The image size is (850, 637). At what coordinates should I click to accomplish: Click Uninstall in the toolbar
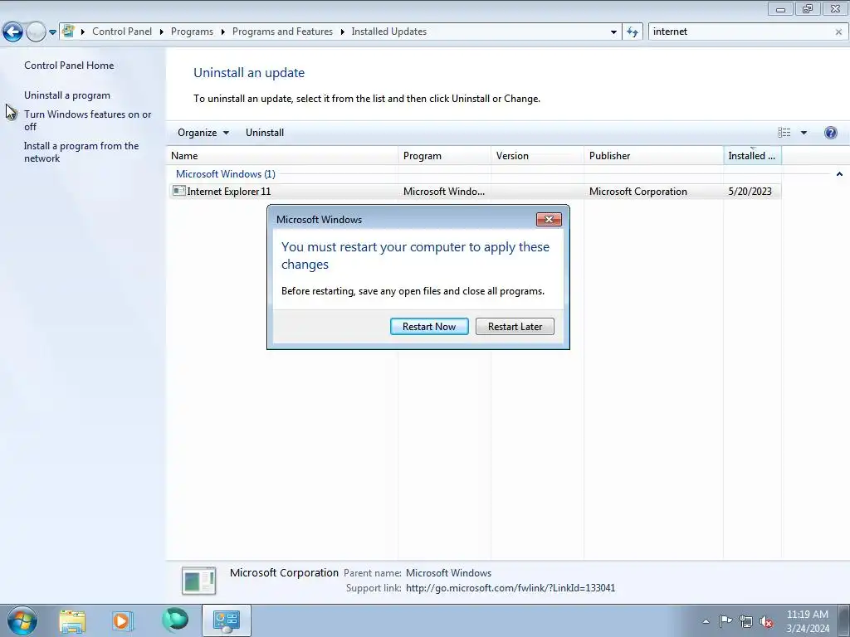coord(265,132)
